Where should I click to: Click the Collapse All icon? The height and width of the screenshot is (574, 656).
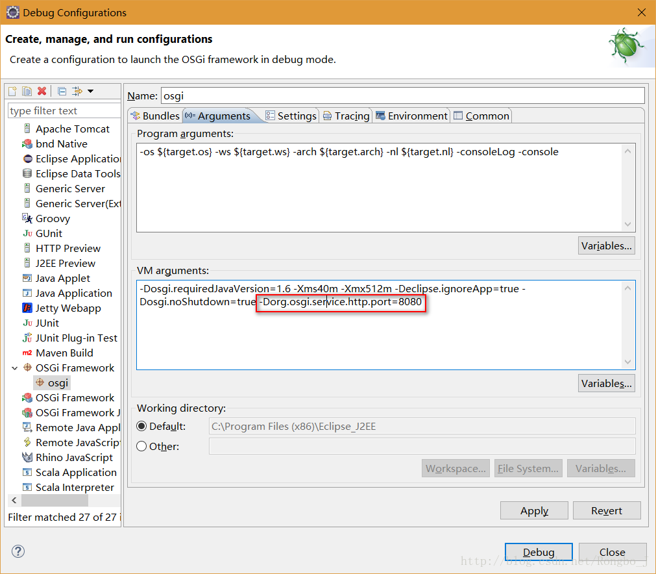point(62,91)
